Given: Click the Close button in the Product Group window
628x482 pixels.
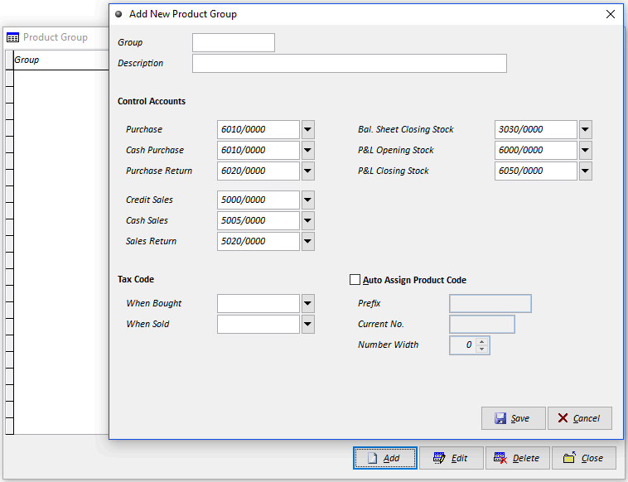Looking at the screenshot, I should (584, 458).
